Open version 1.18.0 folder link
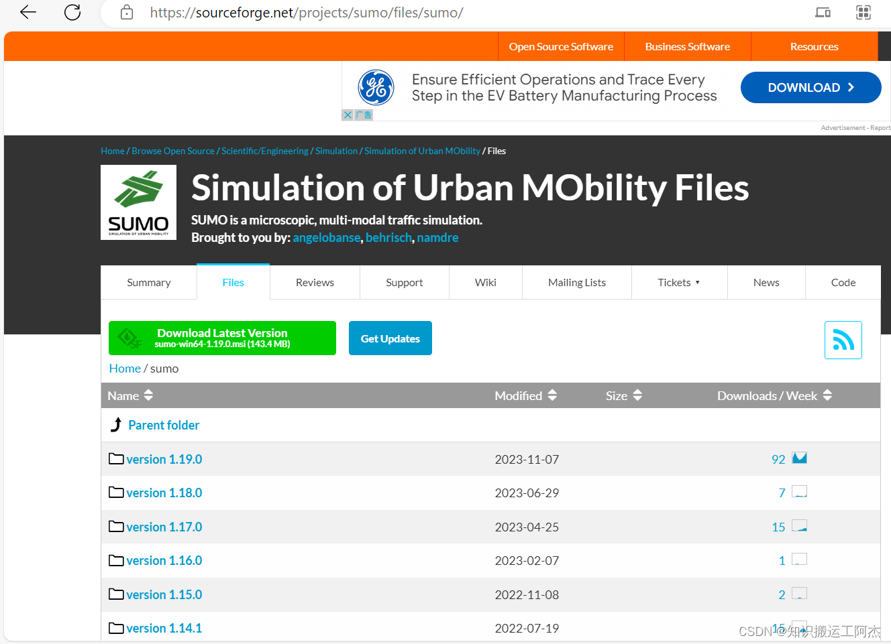This screenshot has width=891, height=644. tap(164, 493)
